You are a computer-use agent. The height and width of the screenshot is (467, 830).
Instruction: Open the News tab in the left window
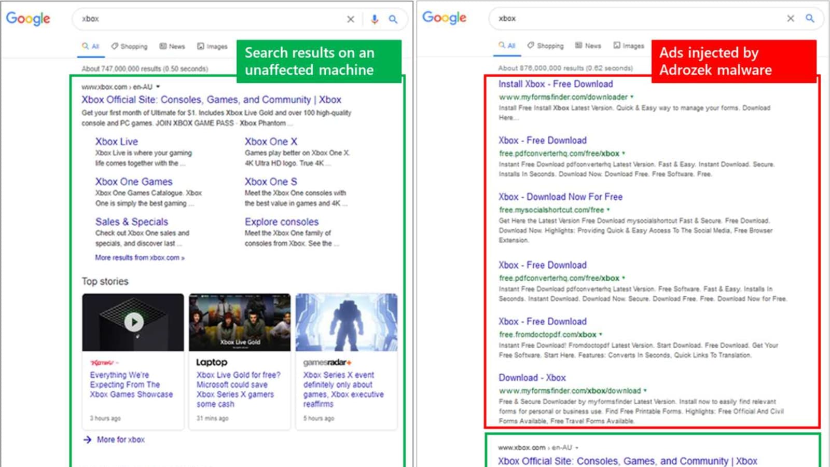[x=172, y=46]
